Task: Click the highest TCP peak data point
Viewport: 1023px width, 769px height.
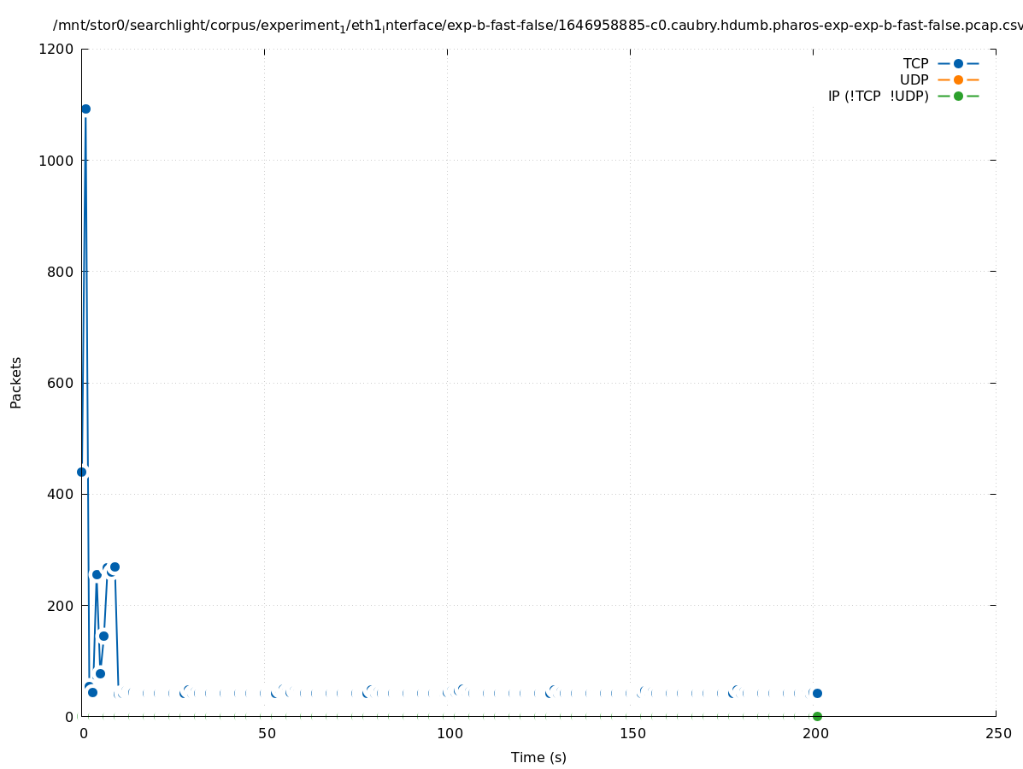Action: click(85, 109)
